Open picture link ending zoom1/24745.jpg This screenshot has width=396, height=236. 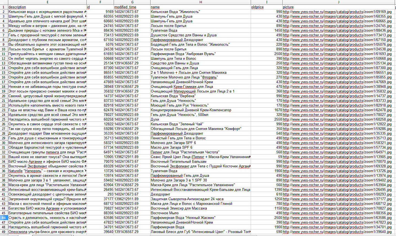tap(337, 26)
